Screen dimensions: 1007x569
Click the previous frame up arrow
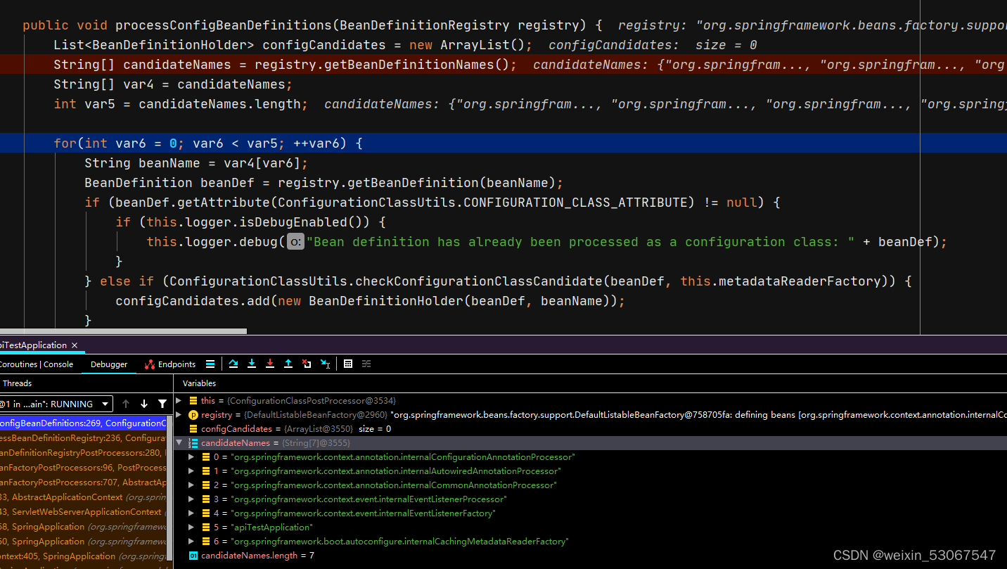tap(126, 404)
